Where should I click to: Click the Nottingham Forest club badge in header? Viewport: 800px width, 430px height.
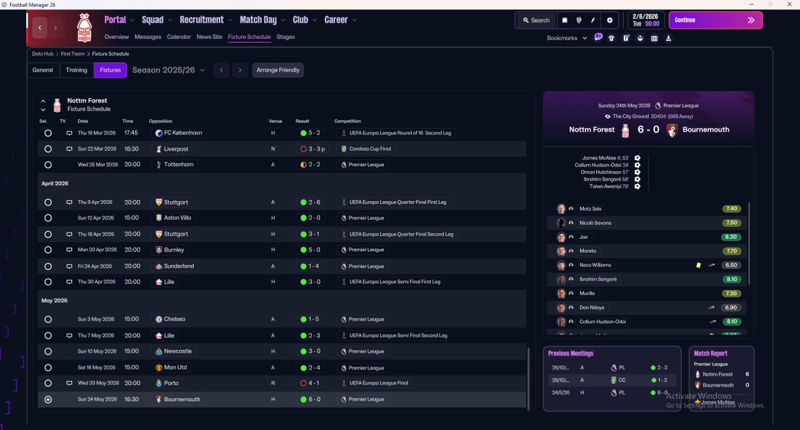pyautogui.click(x=84, y=27)
